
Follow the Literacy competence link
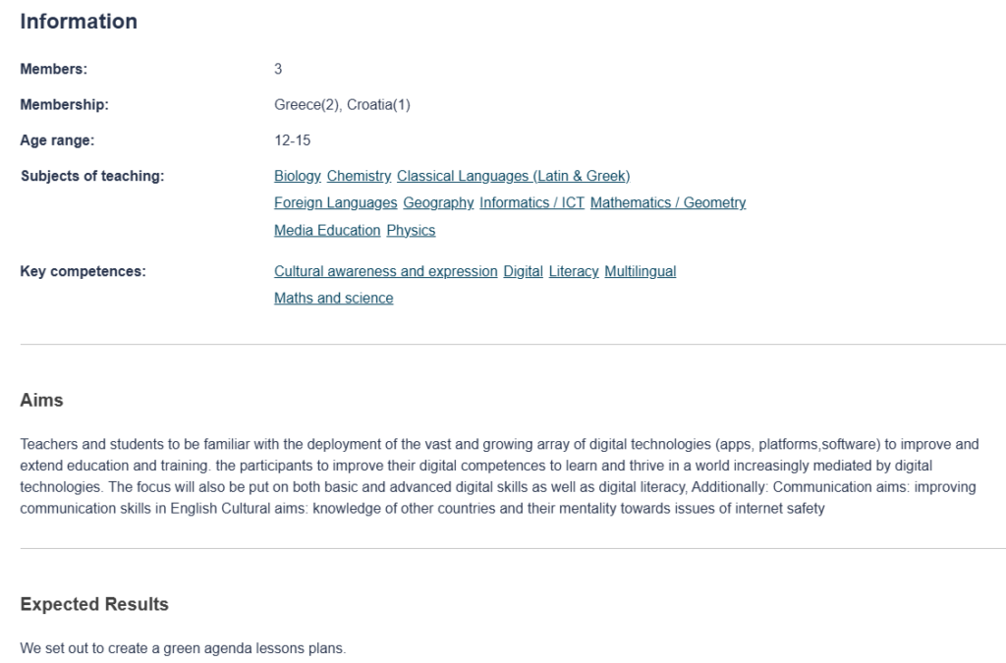574,272
